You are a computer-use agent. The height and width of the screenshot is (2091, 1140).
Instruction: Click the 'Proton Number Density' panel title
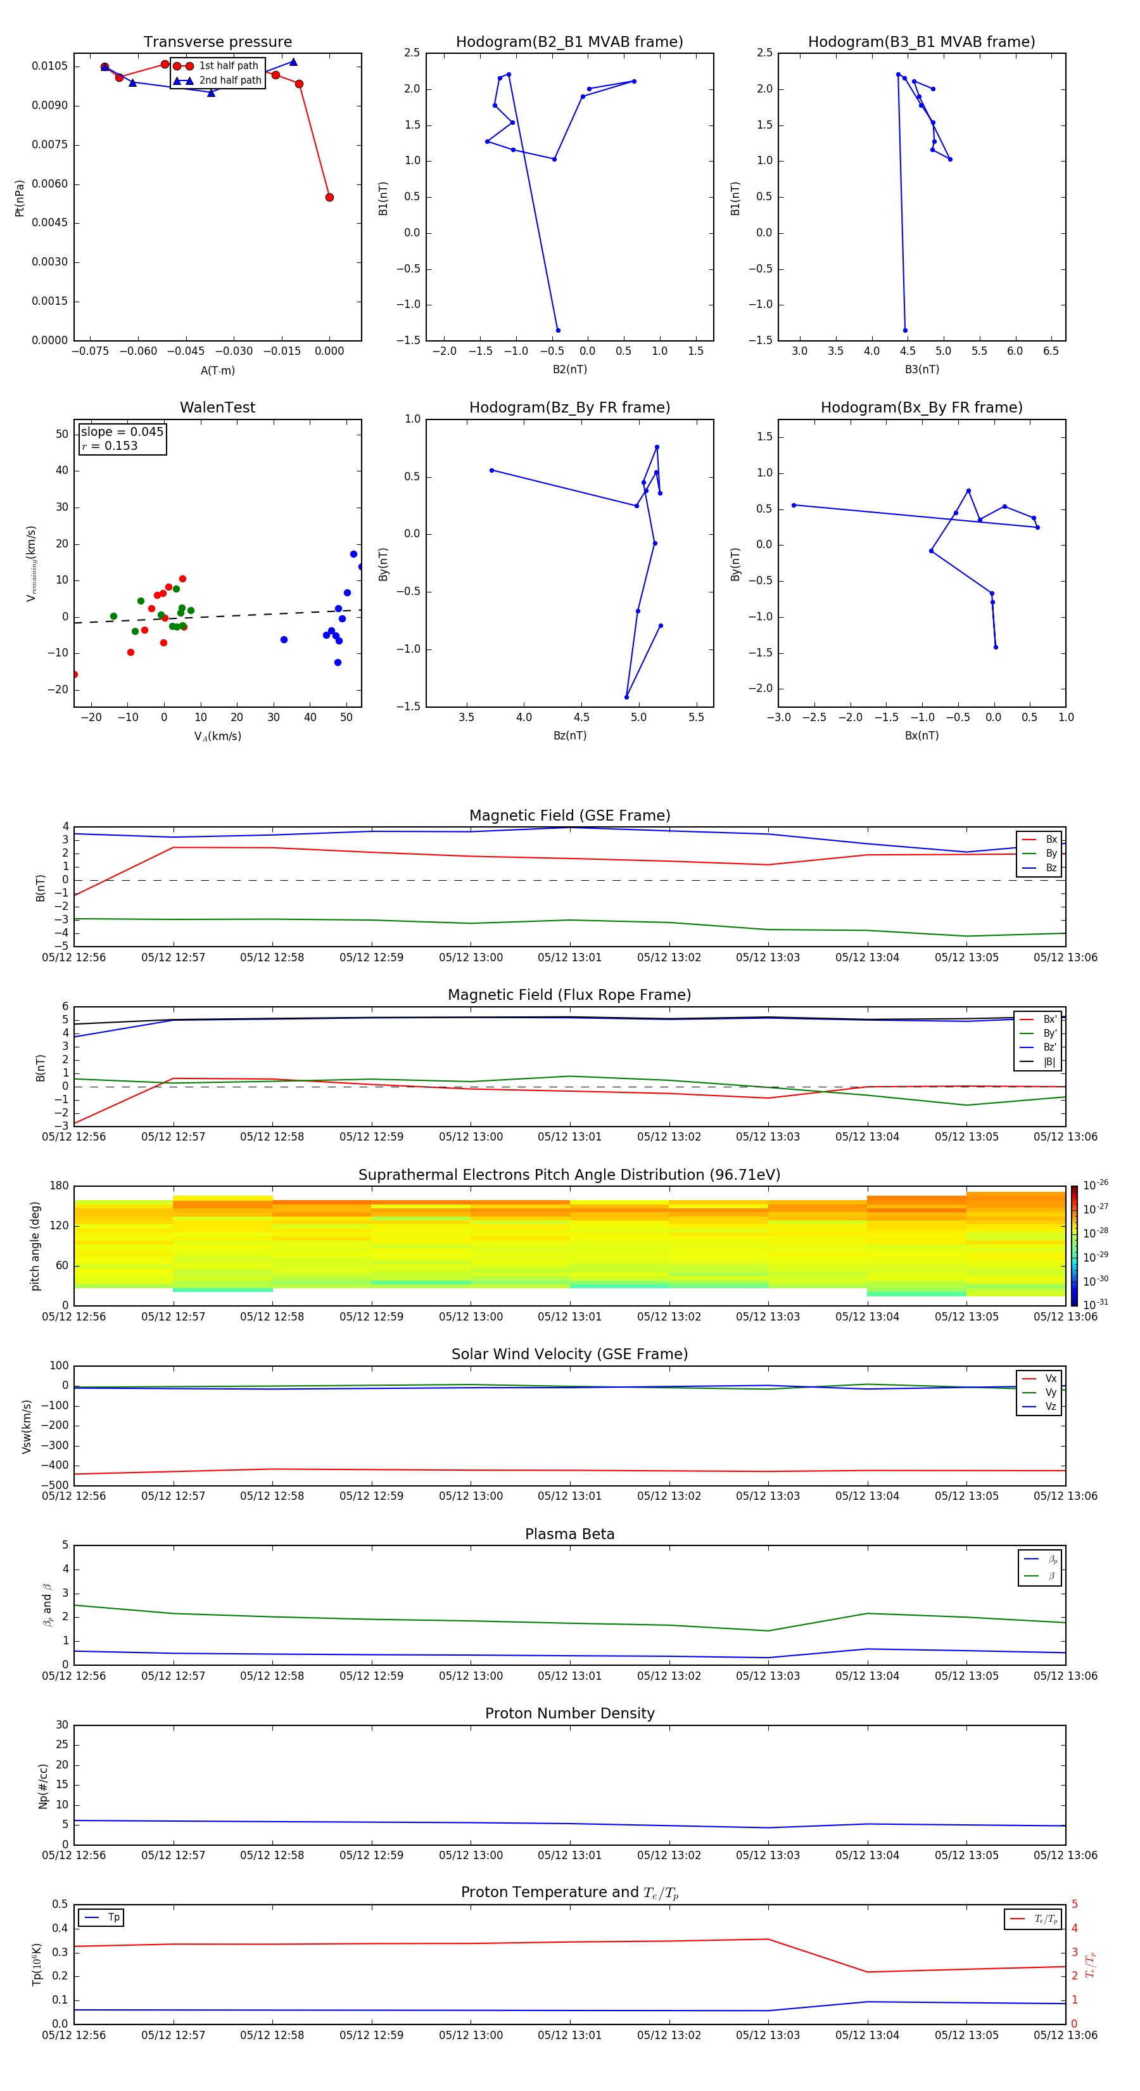point(569,1713)
